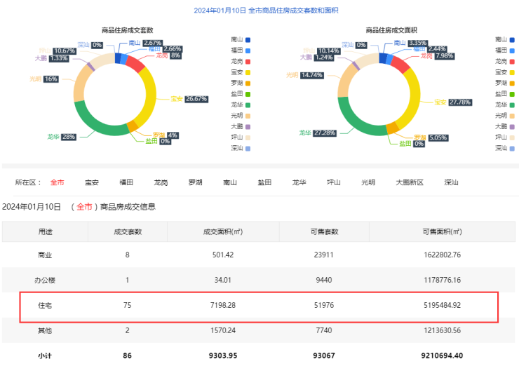Switch to 福田 district filter
Viewport: 519px width, 371px height.
[x=126, y=182]
